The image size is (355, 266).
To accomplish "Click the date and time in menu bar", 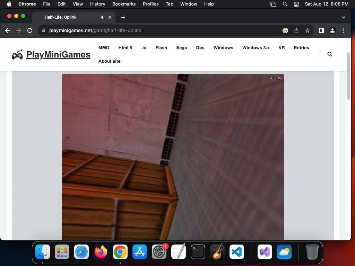I will (327, 4).
